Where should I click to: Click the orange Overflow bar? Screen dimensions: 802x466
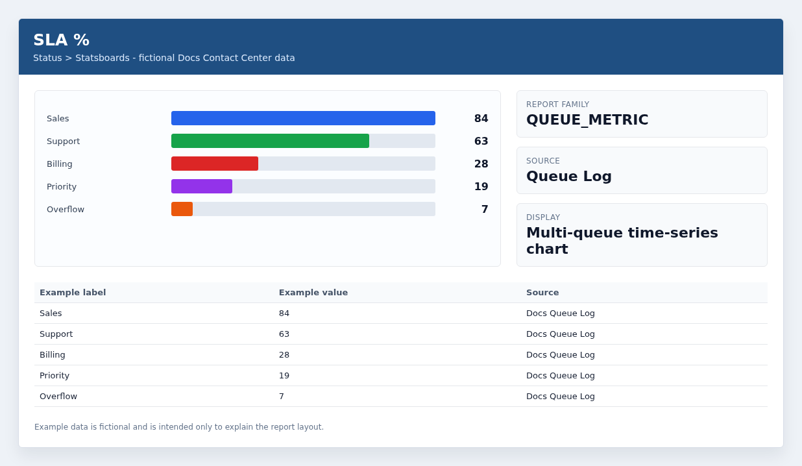tap(182, 209)
